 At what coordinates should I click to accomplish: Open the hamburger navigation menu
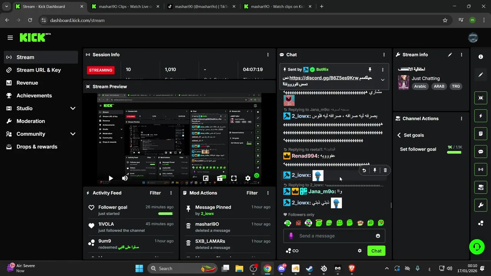(10, 38)
